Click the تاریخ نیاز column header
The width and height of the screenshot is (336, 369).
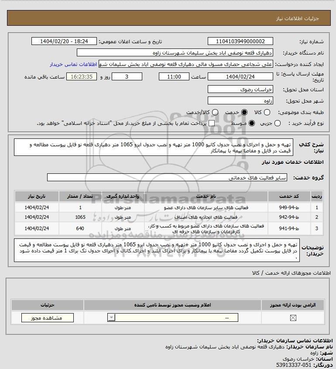[37, 196]
